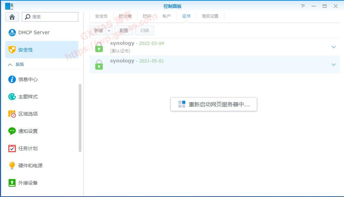The image size is (344, 197).
Task: Expand the 2021-05-01 synology certificate
Action: click(333, 65)
